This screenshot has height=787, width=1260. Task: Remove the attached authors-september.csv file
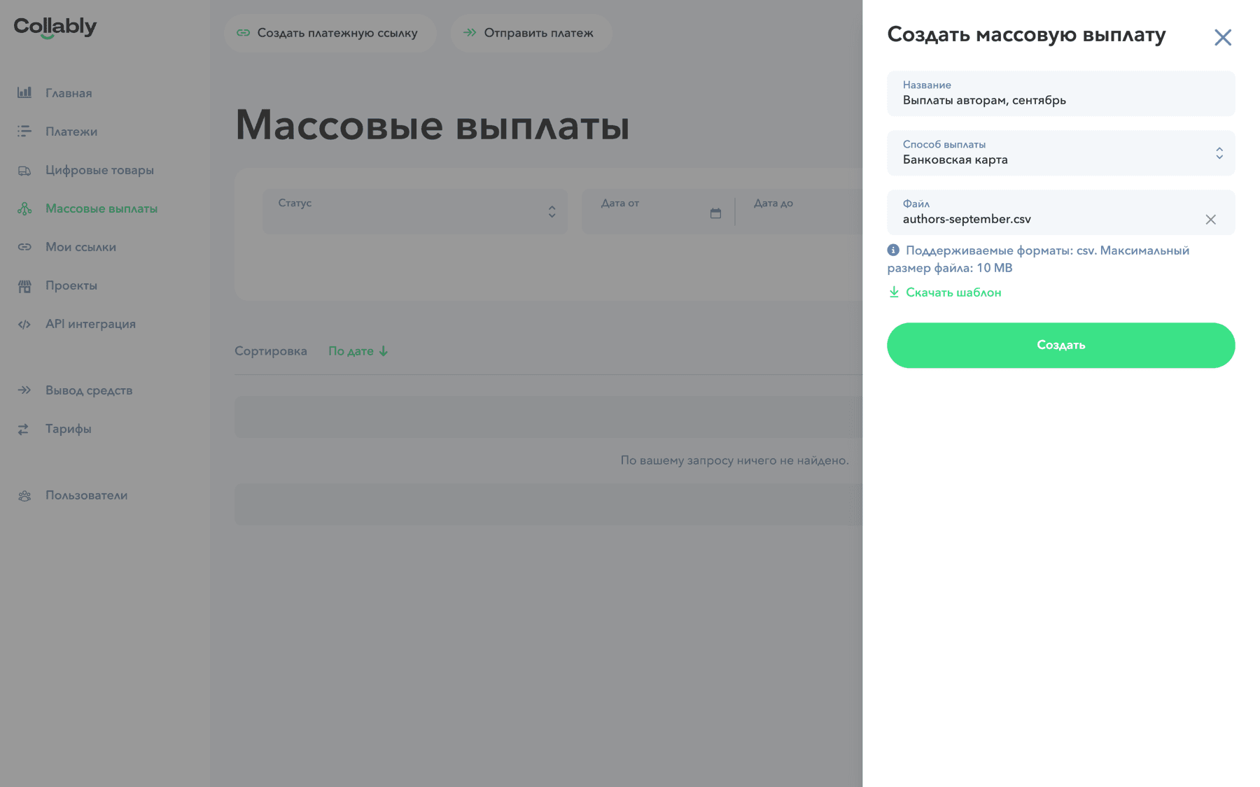1210,220
